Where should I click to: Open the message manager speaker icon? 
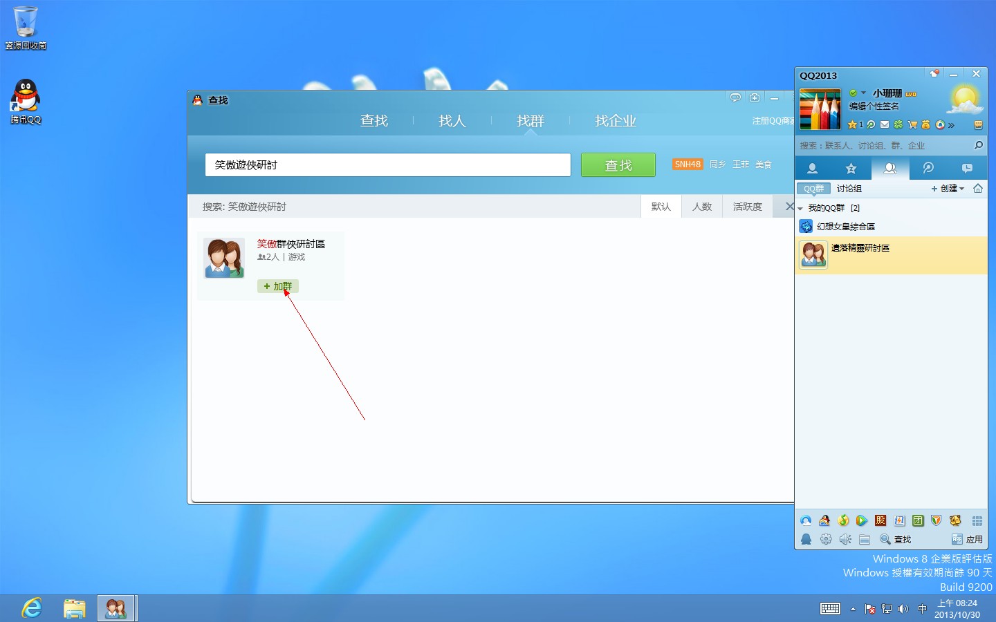coord(845,540)
